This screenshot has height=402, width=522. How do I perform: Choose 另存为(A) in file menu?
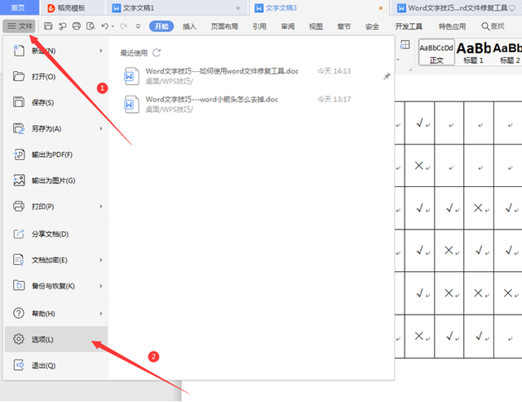pos(56,128)
